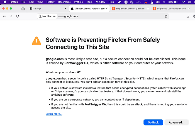Open the Apple menu
Screen dimensions: 195x128
tap(5, 2)
